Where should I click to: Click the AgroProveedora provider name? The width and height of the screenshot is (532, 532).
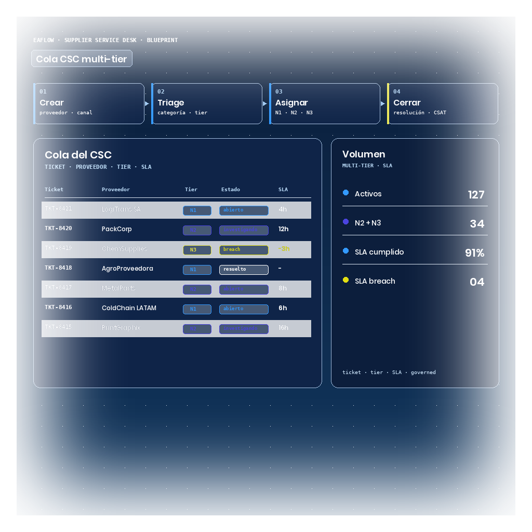127,269
